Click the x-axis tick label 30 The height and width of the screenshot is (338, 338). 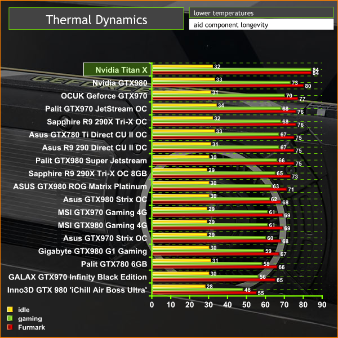pyautogui.click(x=208, y=305)
